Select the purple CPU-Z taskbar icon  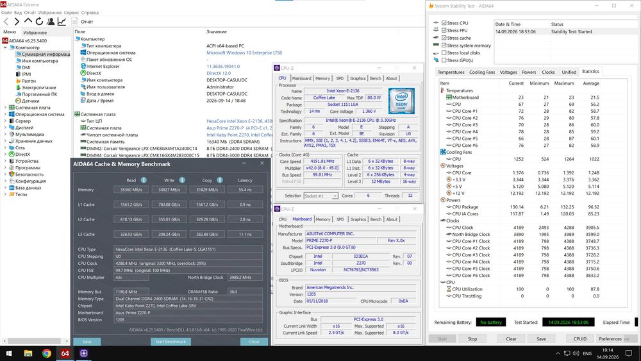pyautogui.click(x=84, y=353)
